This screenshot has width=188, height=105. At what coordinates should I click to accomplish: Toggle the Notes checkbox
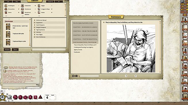(52, 12)
